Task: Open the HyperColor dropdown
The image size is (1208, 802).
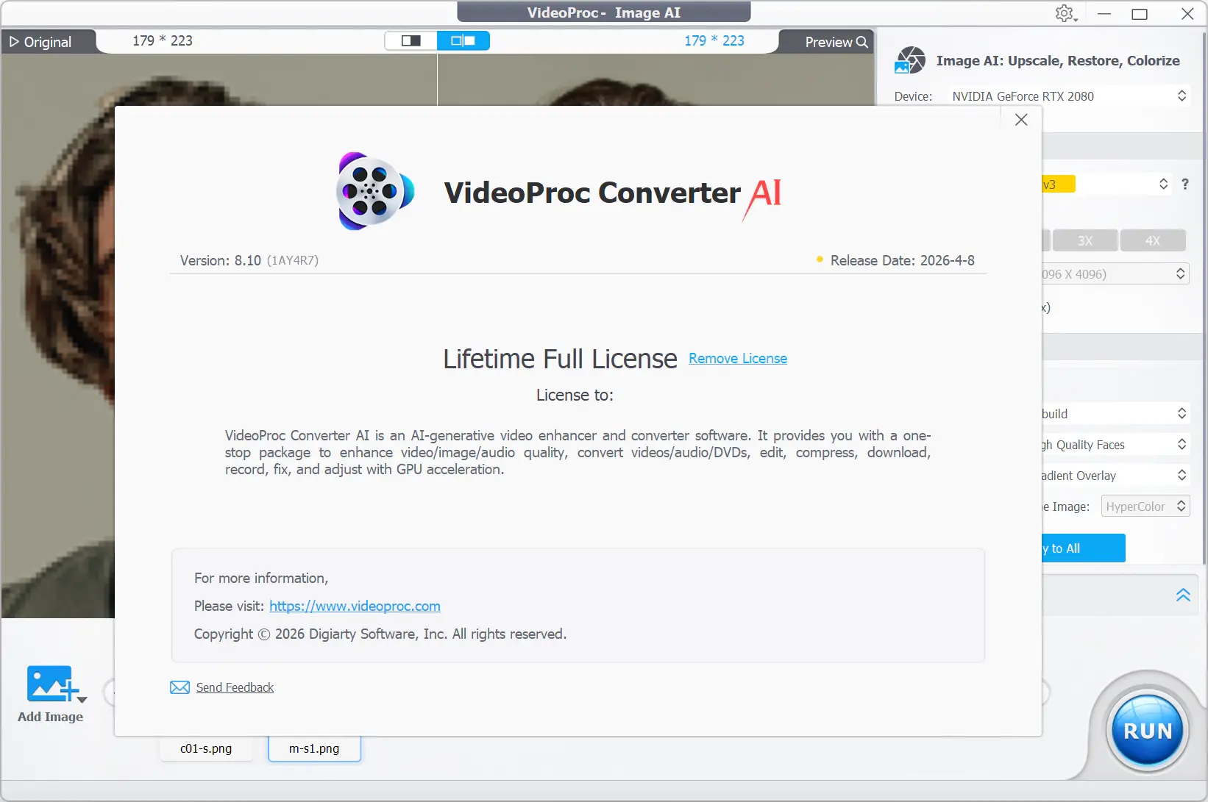Action: coord(1145,506)
